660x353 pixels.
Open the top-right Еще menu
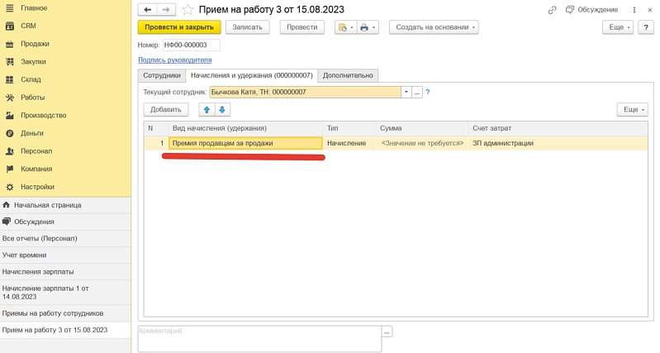617,27
